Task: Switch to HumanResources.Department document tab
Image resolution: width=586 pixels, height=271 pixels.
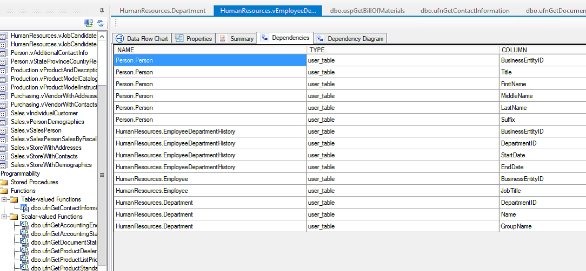Action: point(163,11)
